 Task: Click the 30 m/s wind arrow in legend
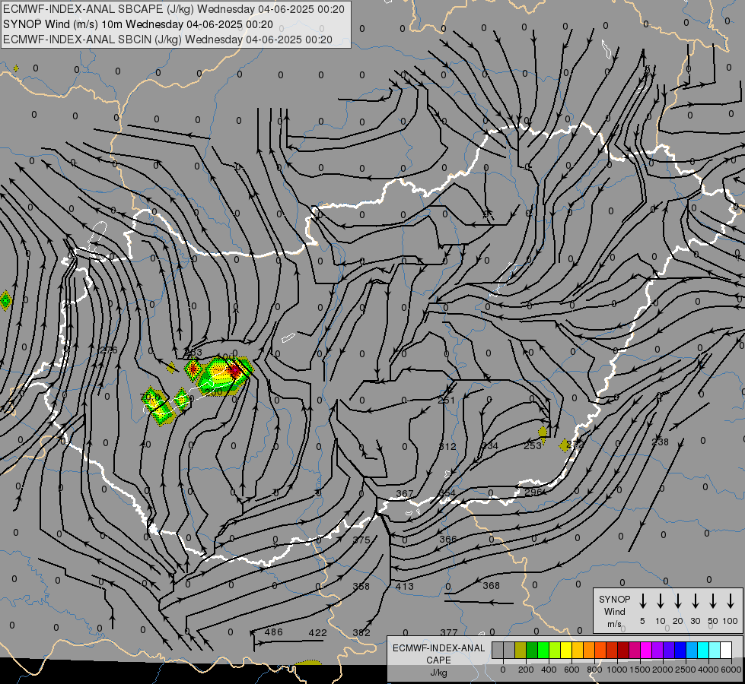coord(695,601)
